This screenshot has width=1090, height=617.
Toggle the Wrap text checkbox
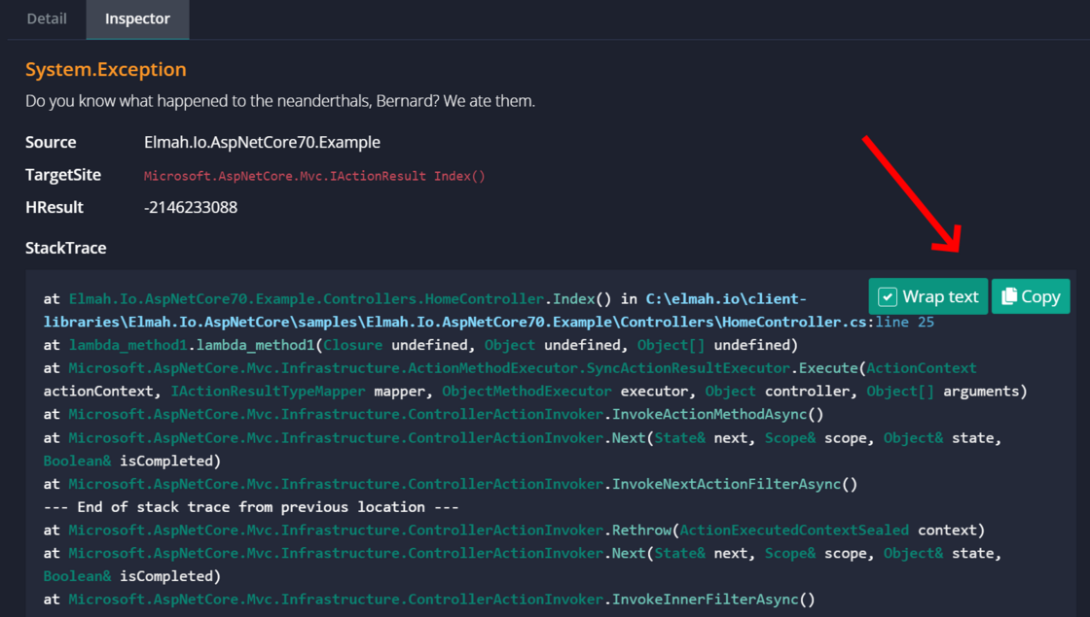coord(888,297)
